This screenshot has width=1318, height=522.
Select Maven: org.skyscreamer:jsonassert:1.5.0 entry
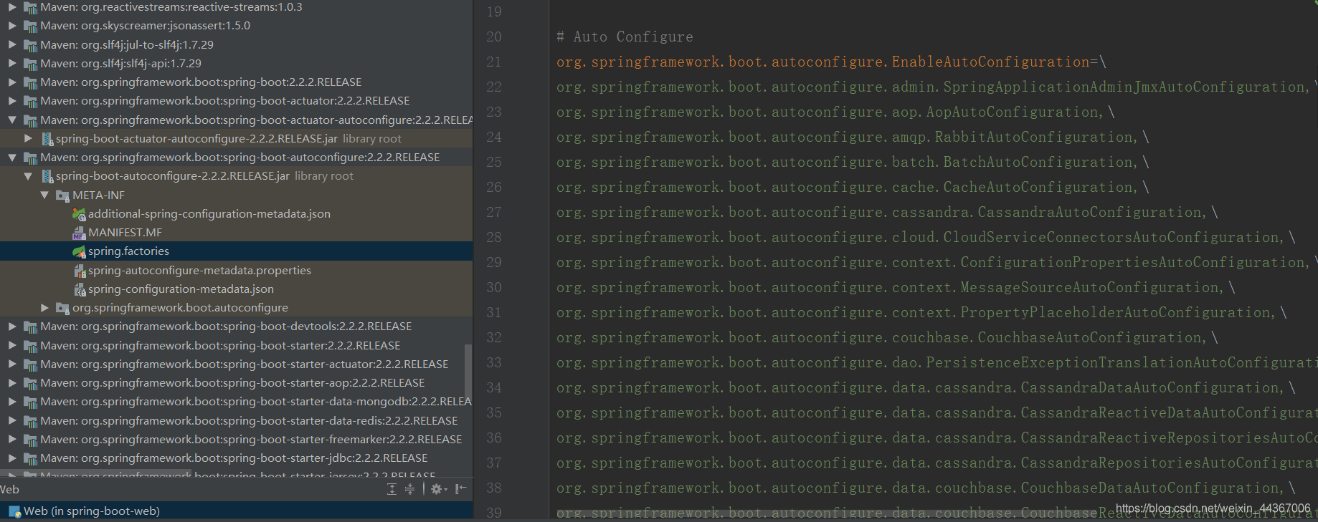[145, 26]
